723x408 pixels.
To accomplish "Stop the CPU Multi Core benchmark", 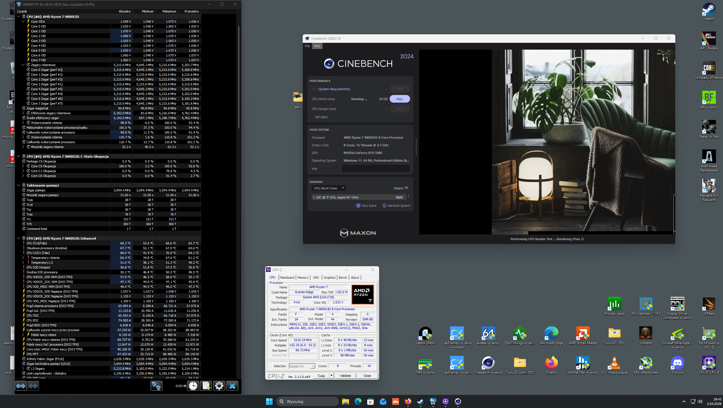I will pyautogui.click(x=399, y=99).
